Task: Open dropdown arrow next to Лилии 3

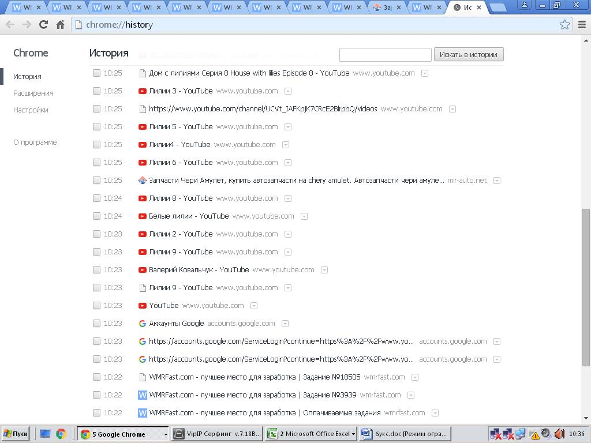Action: click(288, 91)
